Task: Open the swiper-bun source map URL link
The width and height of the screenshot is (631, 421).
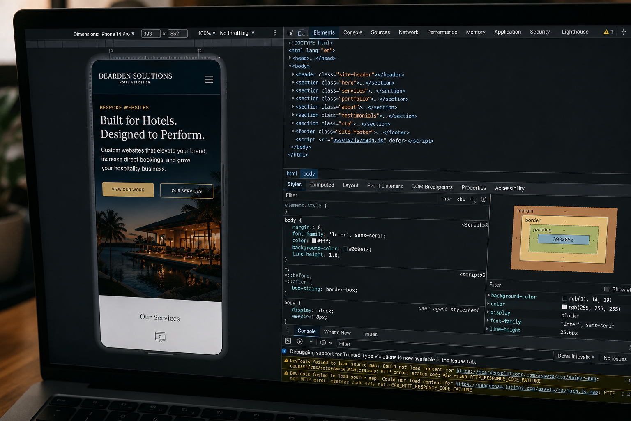Action: (526, 375)
